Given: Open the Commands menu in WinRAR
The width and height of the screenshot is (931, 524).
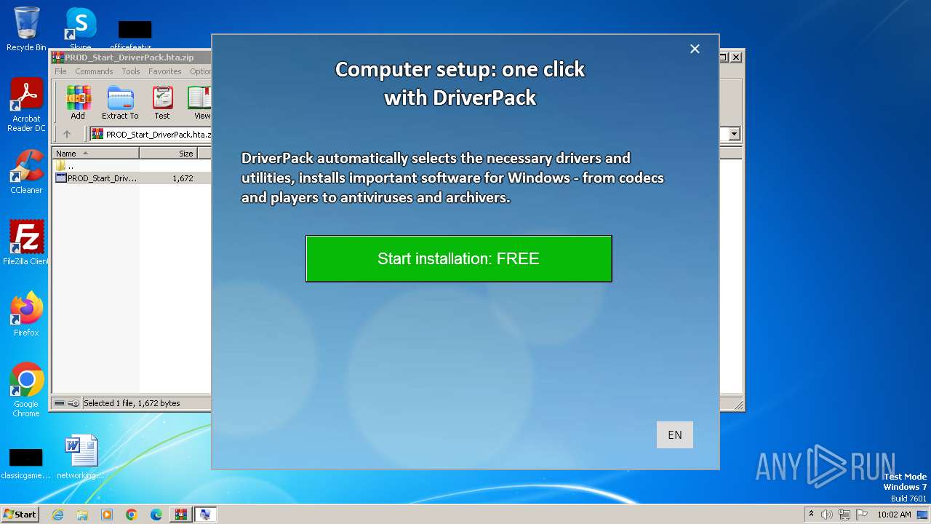Looking at the screenshot, I should coord(94,71).
